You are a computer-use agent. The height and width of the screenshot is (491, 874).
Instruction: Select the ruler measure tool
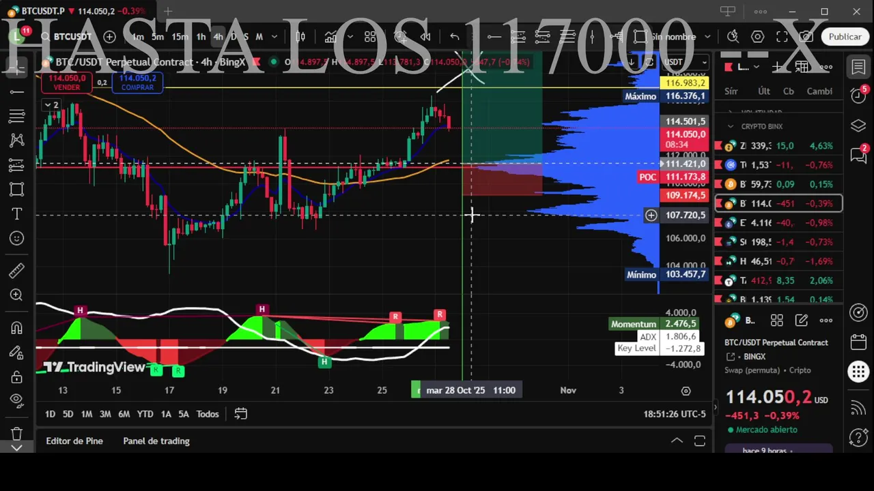click(17, 271)
